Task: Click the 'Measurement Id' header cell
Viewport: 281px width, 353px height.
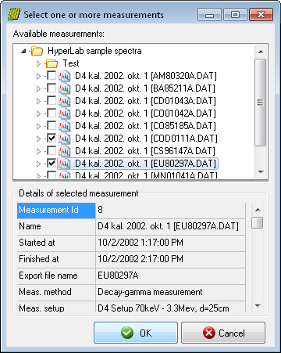Action: coord(56,211)
